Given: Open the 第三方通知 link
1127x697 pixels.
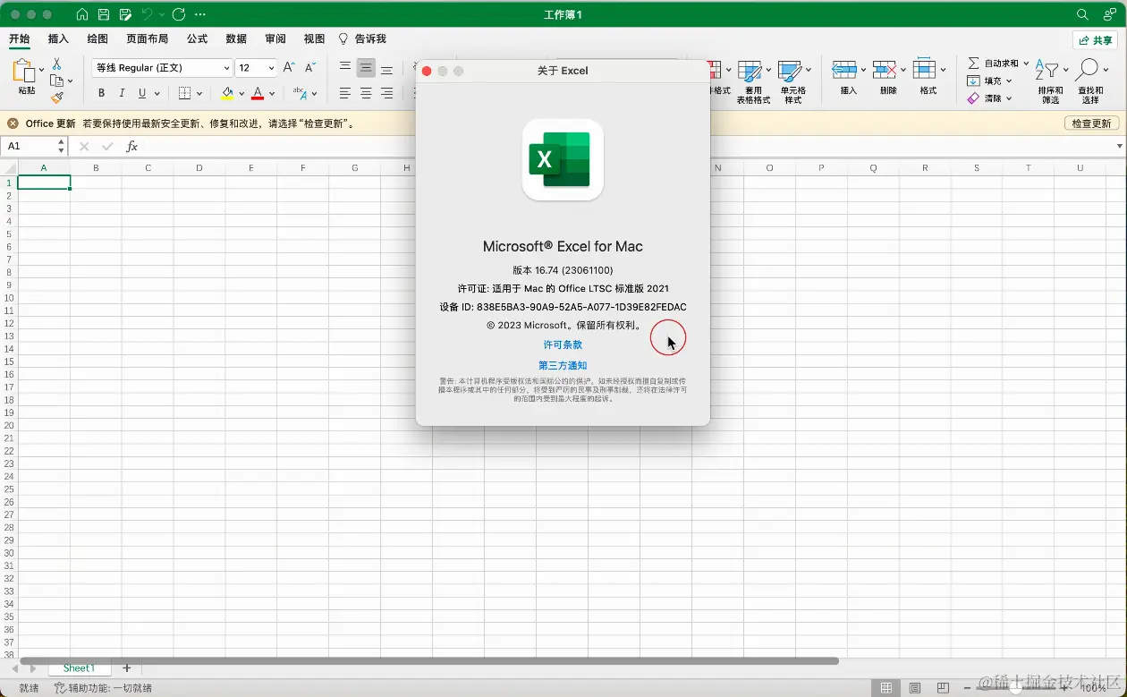Looking at the screenshot, I should (563, 365).
